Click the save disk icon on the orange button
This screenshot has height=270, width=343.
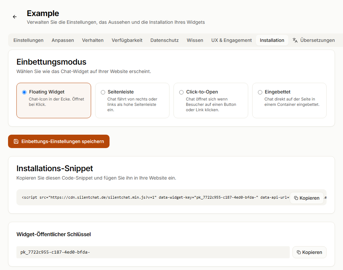tap(16, 141)
